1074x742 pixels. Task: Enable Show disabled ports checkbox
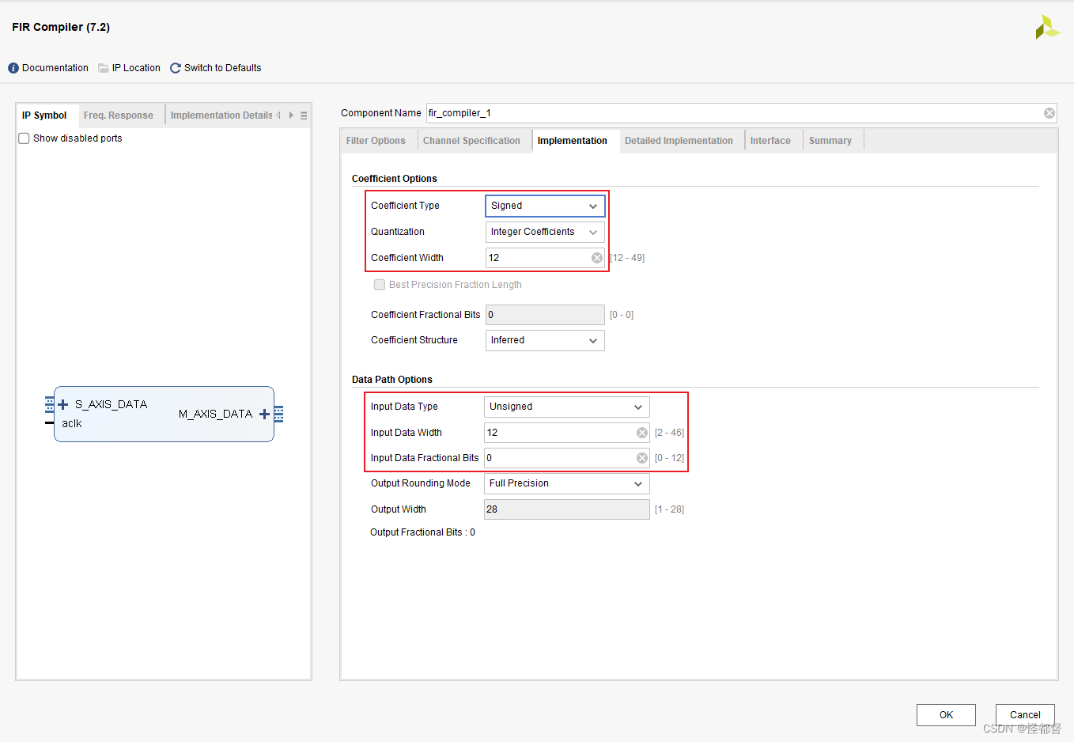pyautogui.click(x=24, y=138)
